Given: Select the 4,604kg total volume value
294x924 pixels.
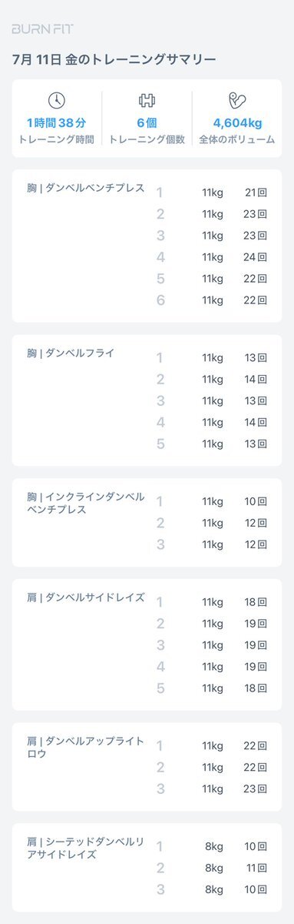Looking at the screenshot, I should coord(236,122).
